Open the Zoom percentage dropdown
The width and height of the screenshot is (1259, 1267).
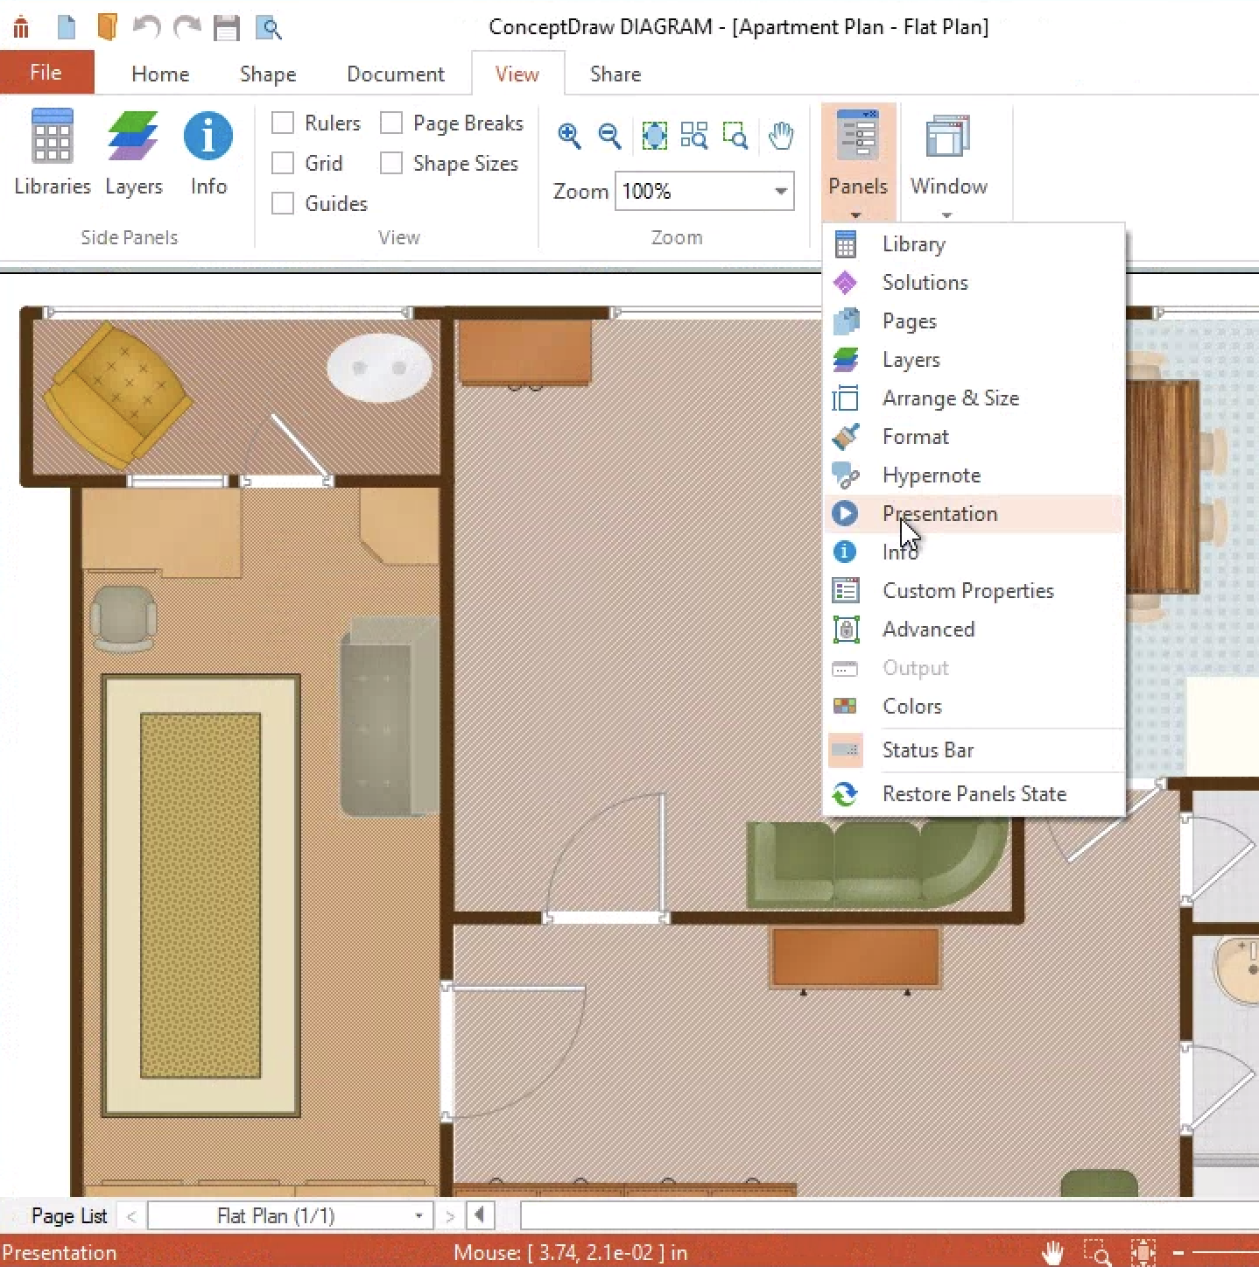[x=780, y=192]
